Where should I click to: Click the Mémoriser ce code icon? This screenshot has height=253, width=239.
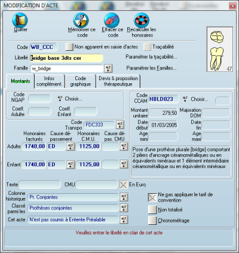[x=81, y=20]
